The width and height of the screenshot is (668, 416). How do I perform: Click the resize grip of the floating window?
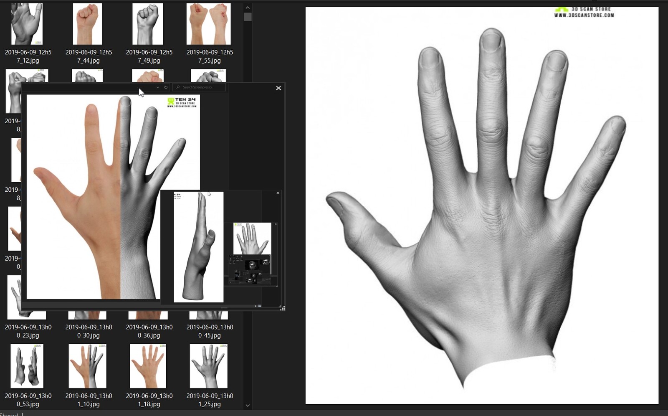click(283, 308)
